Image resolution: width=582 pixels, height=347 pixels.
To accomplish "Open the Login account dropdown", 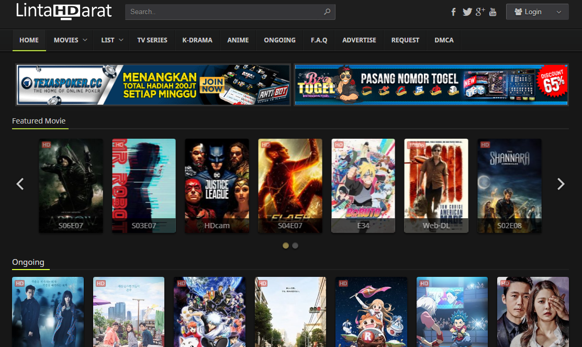I will coord(559,12).
